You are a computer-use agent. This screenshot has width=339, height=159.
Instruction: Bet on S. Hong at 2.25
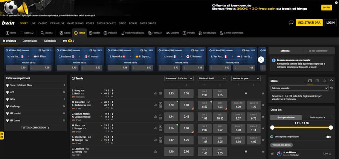[x=171, y=94]
